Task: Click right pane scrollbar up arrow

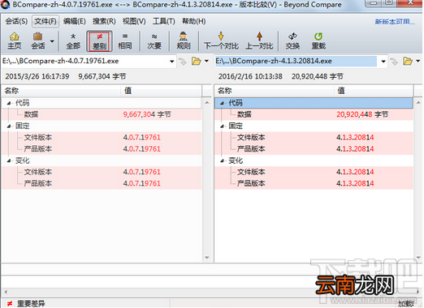Action: click(x=418, y=103)
